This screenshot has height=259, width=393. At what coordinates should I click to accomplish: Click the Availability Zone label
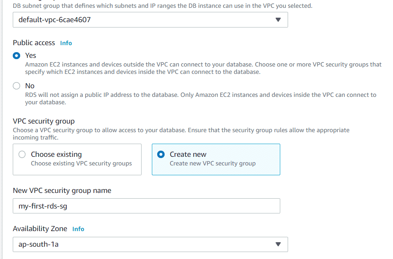point(40,229)
